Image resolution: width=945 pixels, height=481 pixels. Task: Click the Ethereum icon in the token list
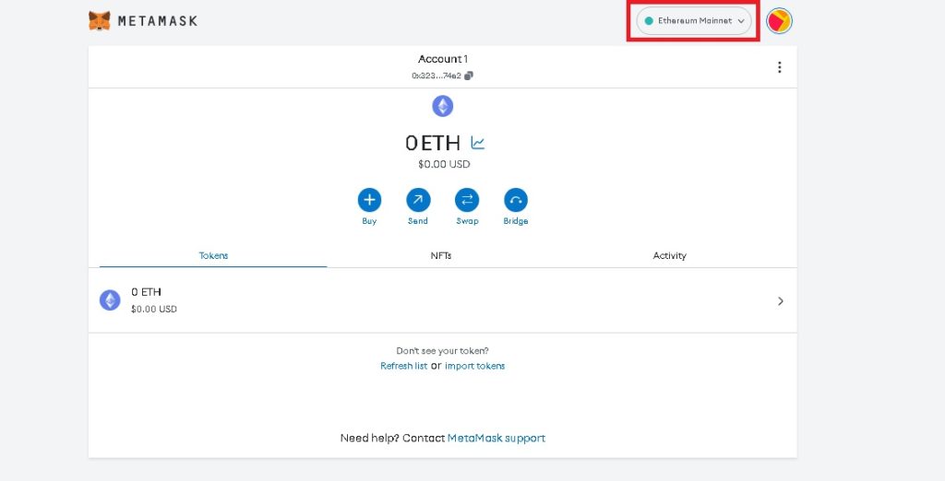(x=110, y=300)
